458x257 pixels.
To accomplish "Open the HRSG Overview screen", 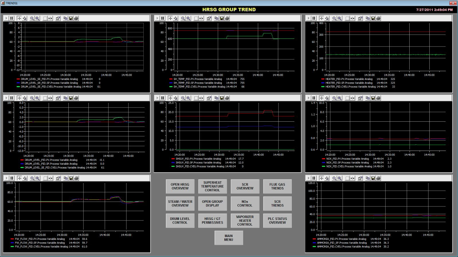I will click(180, 186).
